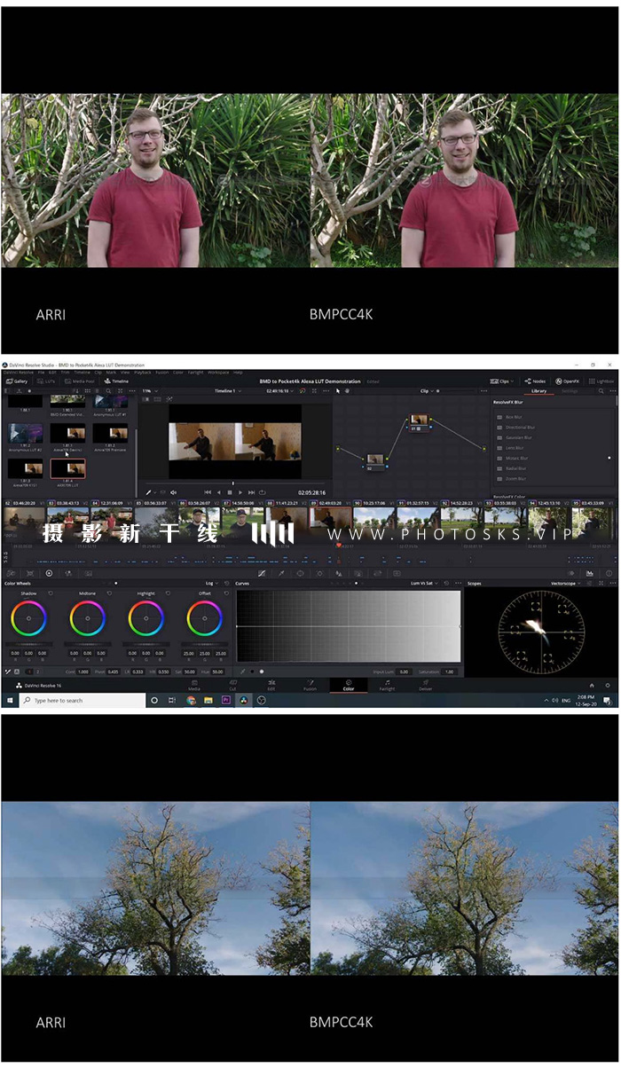Open the Clip dropdown in node editor
Viewport: 621px width, 1068px height.
(x=426, y=391)
